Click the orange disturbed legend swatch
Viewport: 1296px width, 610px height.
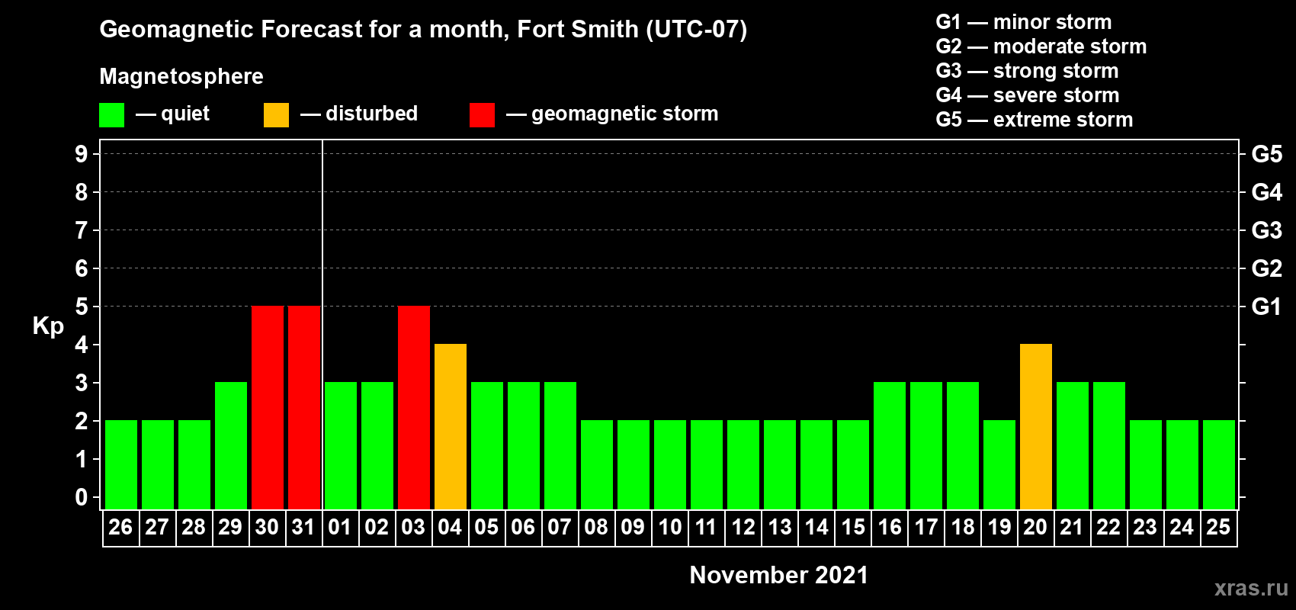[x=276, y=115]
